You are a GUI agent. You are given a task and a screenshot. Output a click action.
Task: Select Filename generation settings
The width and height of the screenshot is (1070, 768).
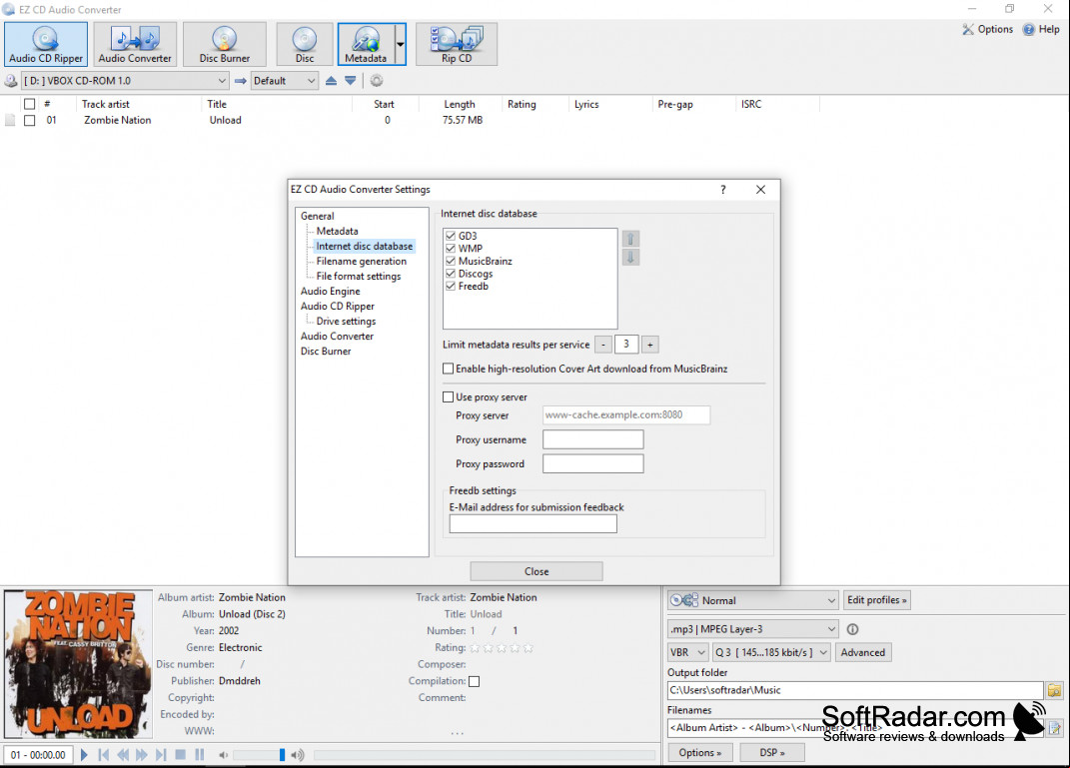click(361, 262)
